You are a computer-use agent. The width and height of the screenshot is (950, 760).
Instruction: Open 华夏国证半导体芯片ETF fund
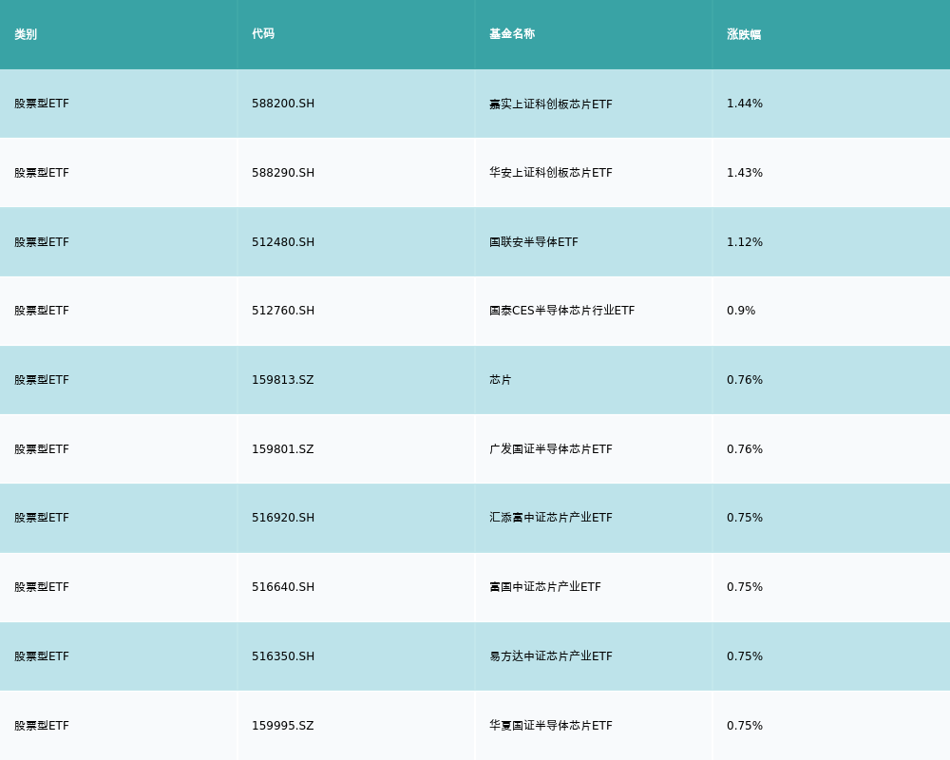(551, 726)
